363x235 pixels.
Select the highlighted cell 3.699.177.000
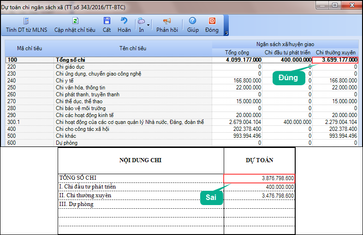pyautogui.click(x=335, y=60)
